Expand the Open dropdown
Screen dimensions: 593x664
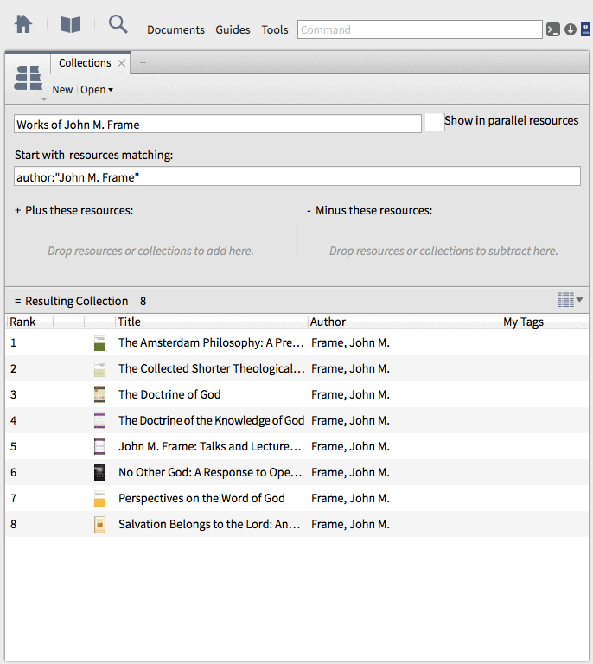click(97, 90)
